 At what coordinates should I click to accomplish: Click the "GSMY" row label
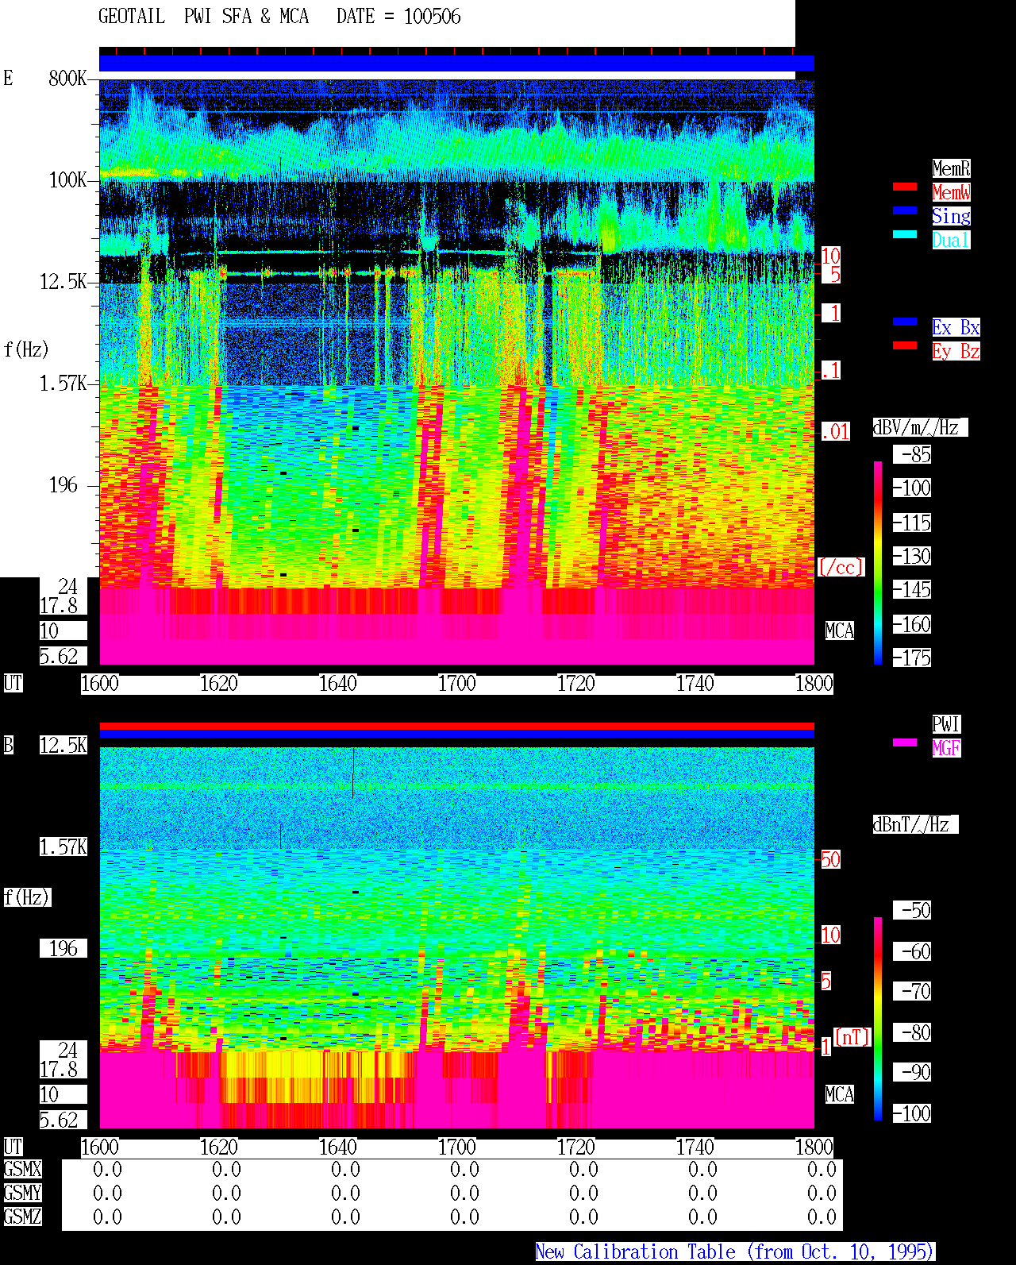22,1193
